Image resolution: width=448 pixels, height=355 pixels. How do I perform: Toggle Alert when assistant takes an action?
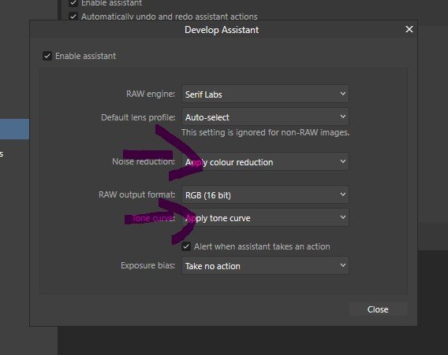186,246
